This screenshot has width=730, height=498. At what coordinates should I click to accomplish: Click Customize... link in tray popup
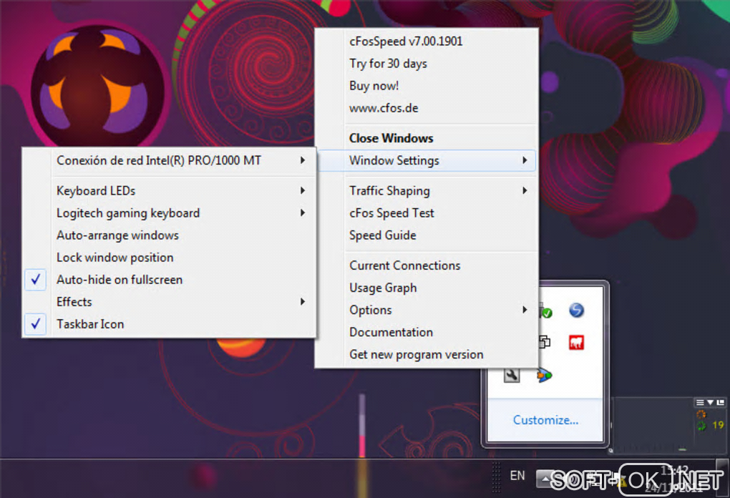(545, 420)
